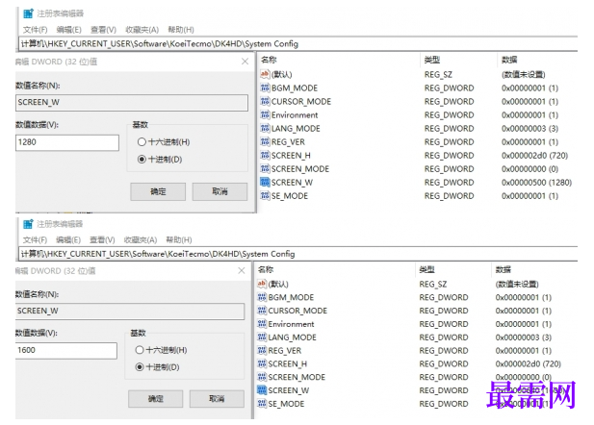Open 帮助(H) menu in upper registry window

point(181,30)
